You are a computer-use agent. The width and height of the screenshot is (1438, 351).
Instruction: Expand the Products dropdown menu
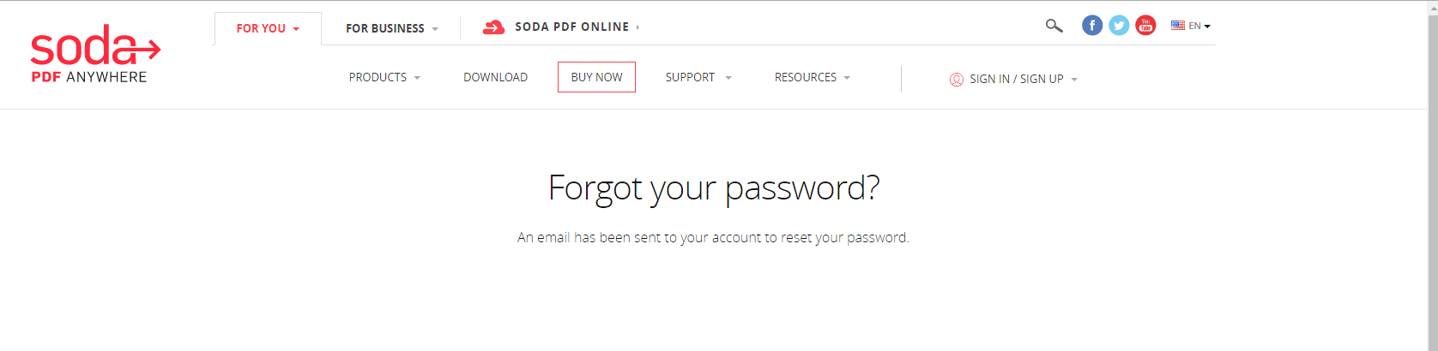pyautogui.click(x=384, y=77)
